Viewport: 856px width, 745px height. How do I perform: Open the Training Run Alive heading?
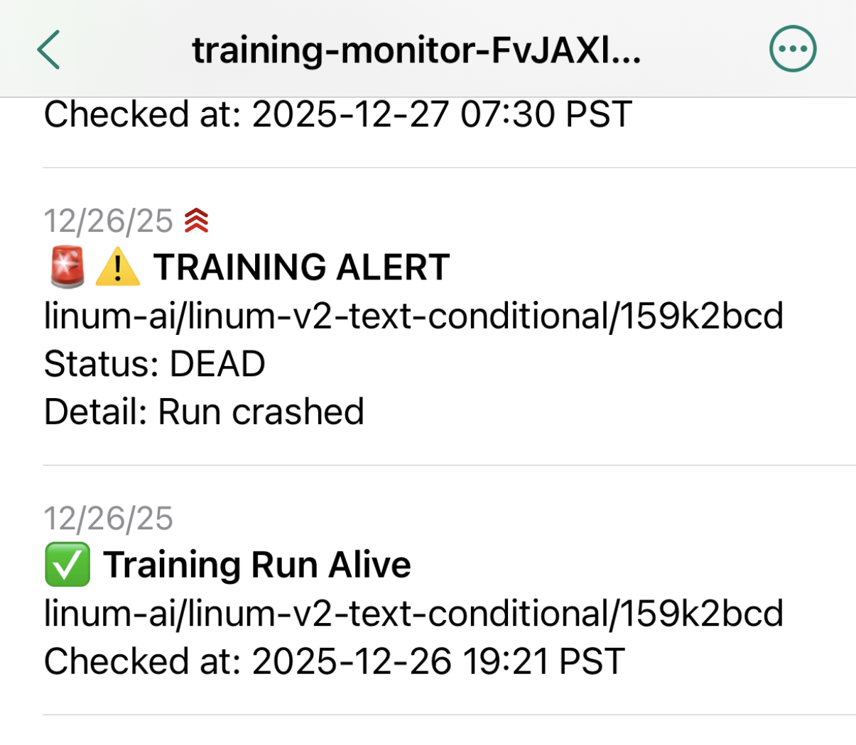[x=257, y=565]
